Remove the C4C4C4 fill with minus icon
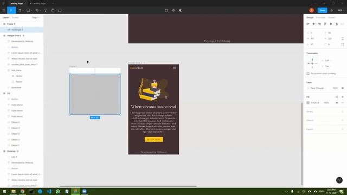Viewport: 347px width, 195px height. 343,103
